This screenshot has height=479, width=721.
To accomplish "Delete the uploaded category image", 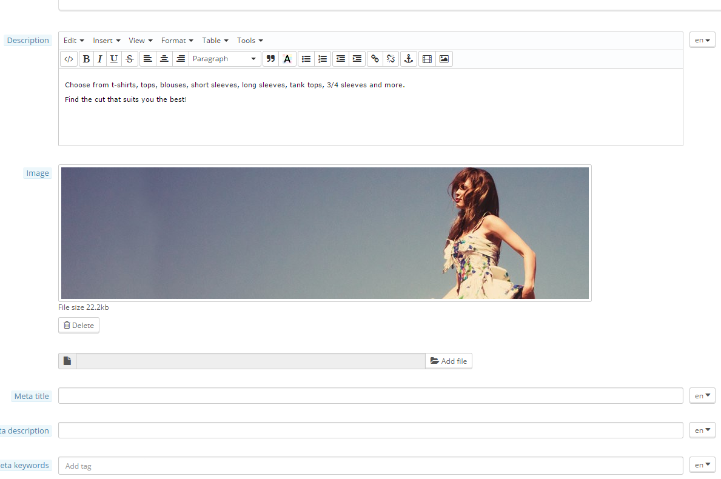I will [79, 326].
